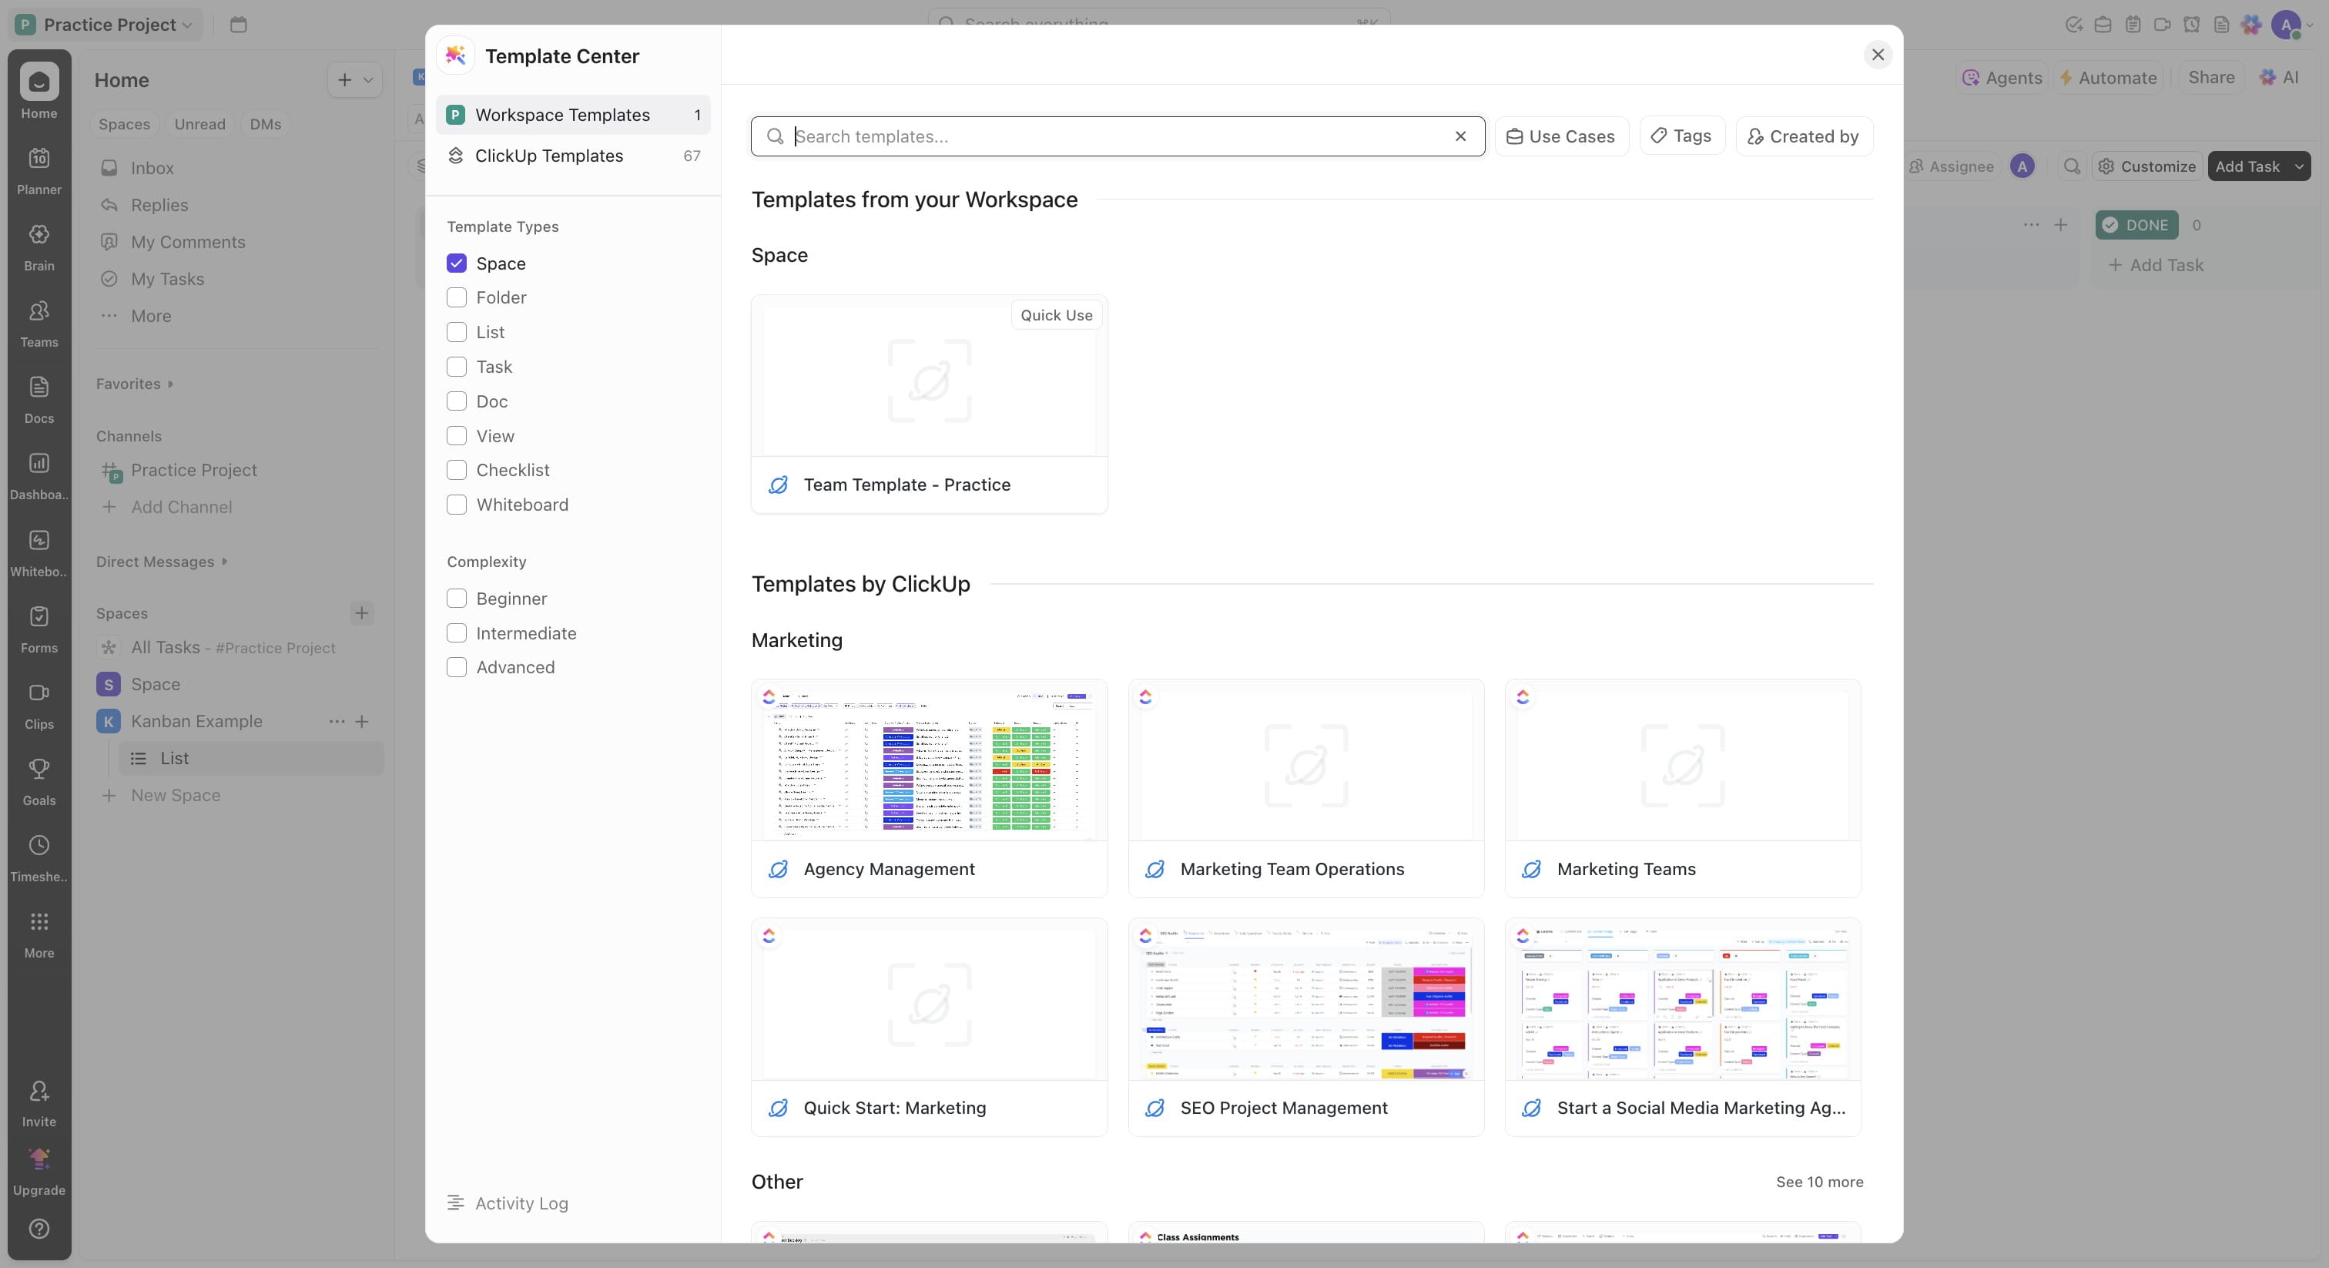Image resolution: width=2329 pixels, height=1268 pixels.
Task: Click in the Search templates field
Action: pos(1117,136)
